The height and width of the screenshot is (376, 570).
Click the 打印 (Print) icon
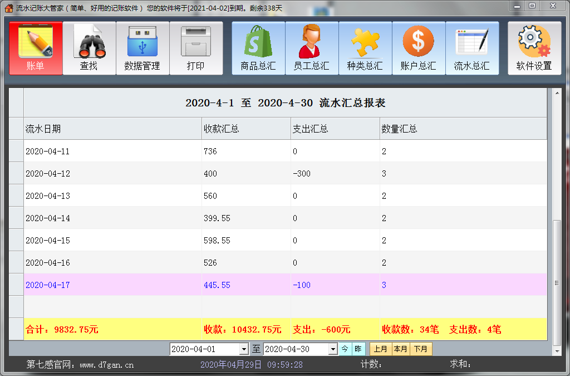tap(196, 48)
